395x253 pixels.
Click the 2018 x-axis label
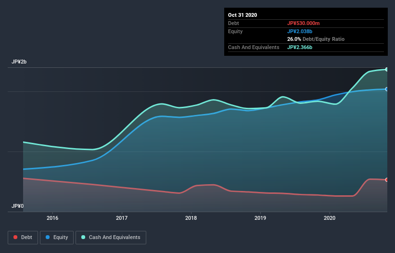(x=191, y=218)
